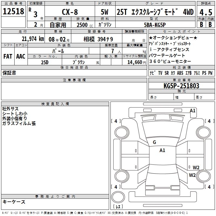
Task: Select キーケース in office notice
Action: click(14, 202)
